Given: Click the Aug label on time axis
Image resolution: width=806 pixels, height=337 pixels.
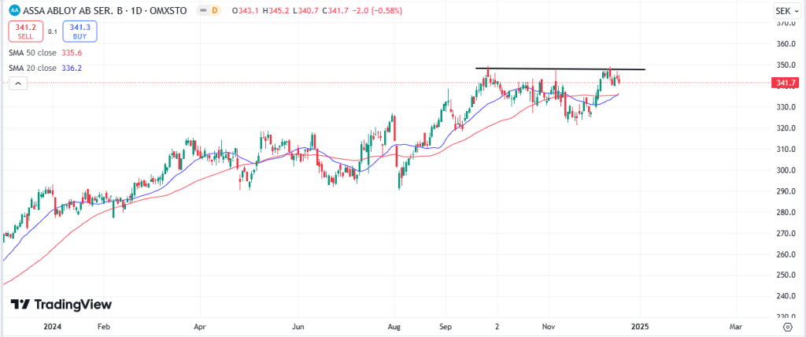Looking at the screenshot, I should click(394, 325).
